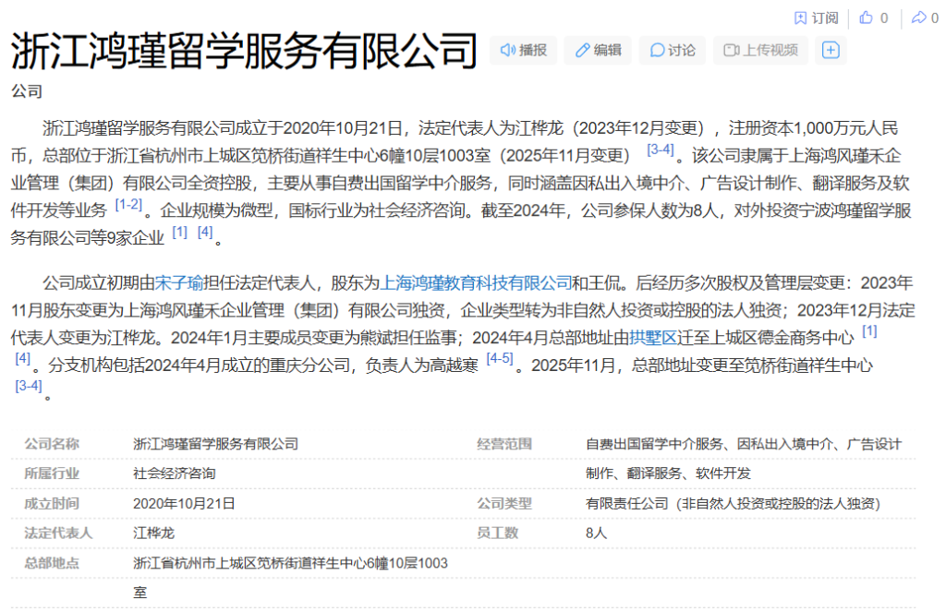
Task: Click the value 江桦龙 in table
Action: coord(154,533)
